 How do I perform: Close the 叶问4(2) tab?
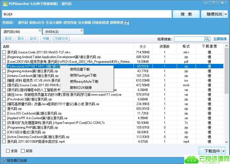pyautogui.click(x=82, y=30)
